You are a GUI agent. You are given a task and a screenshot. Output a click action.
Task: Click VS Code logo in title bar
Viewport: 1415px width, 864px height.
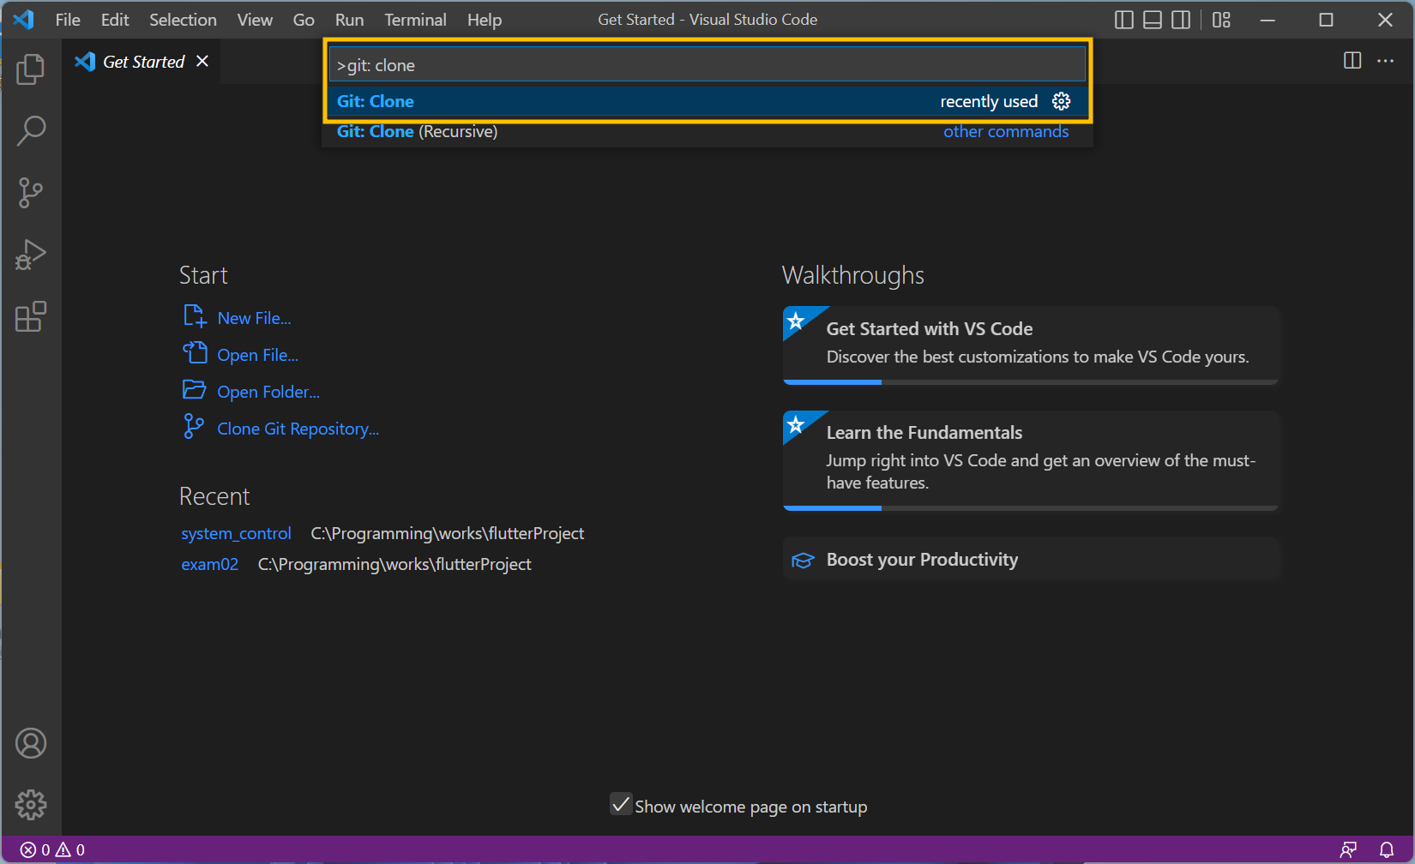pos(23,20)
